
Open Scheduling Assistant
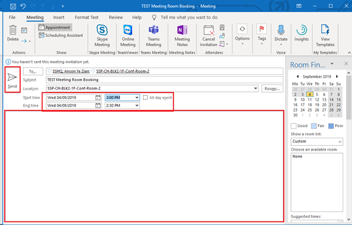(x=60, y=35)
